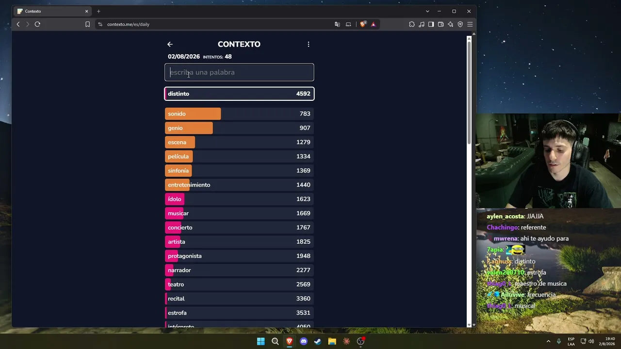Bookmark this page in the address bar
Viewport: 621px width, 349px height.
point(88,24)
